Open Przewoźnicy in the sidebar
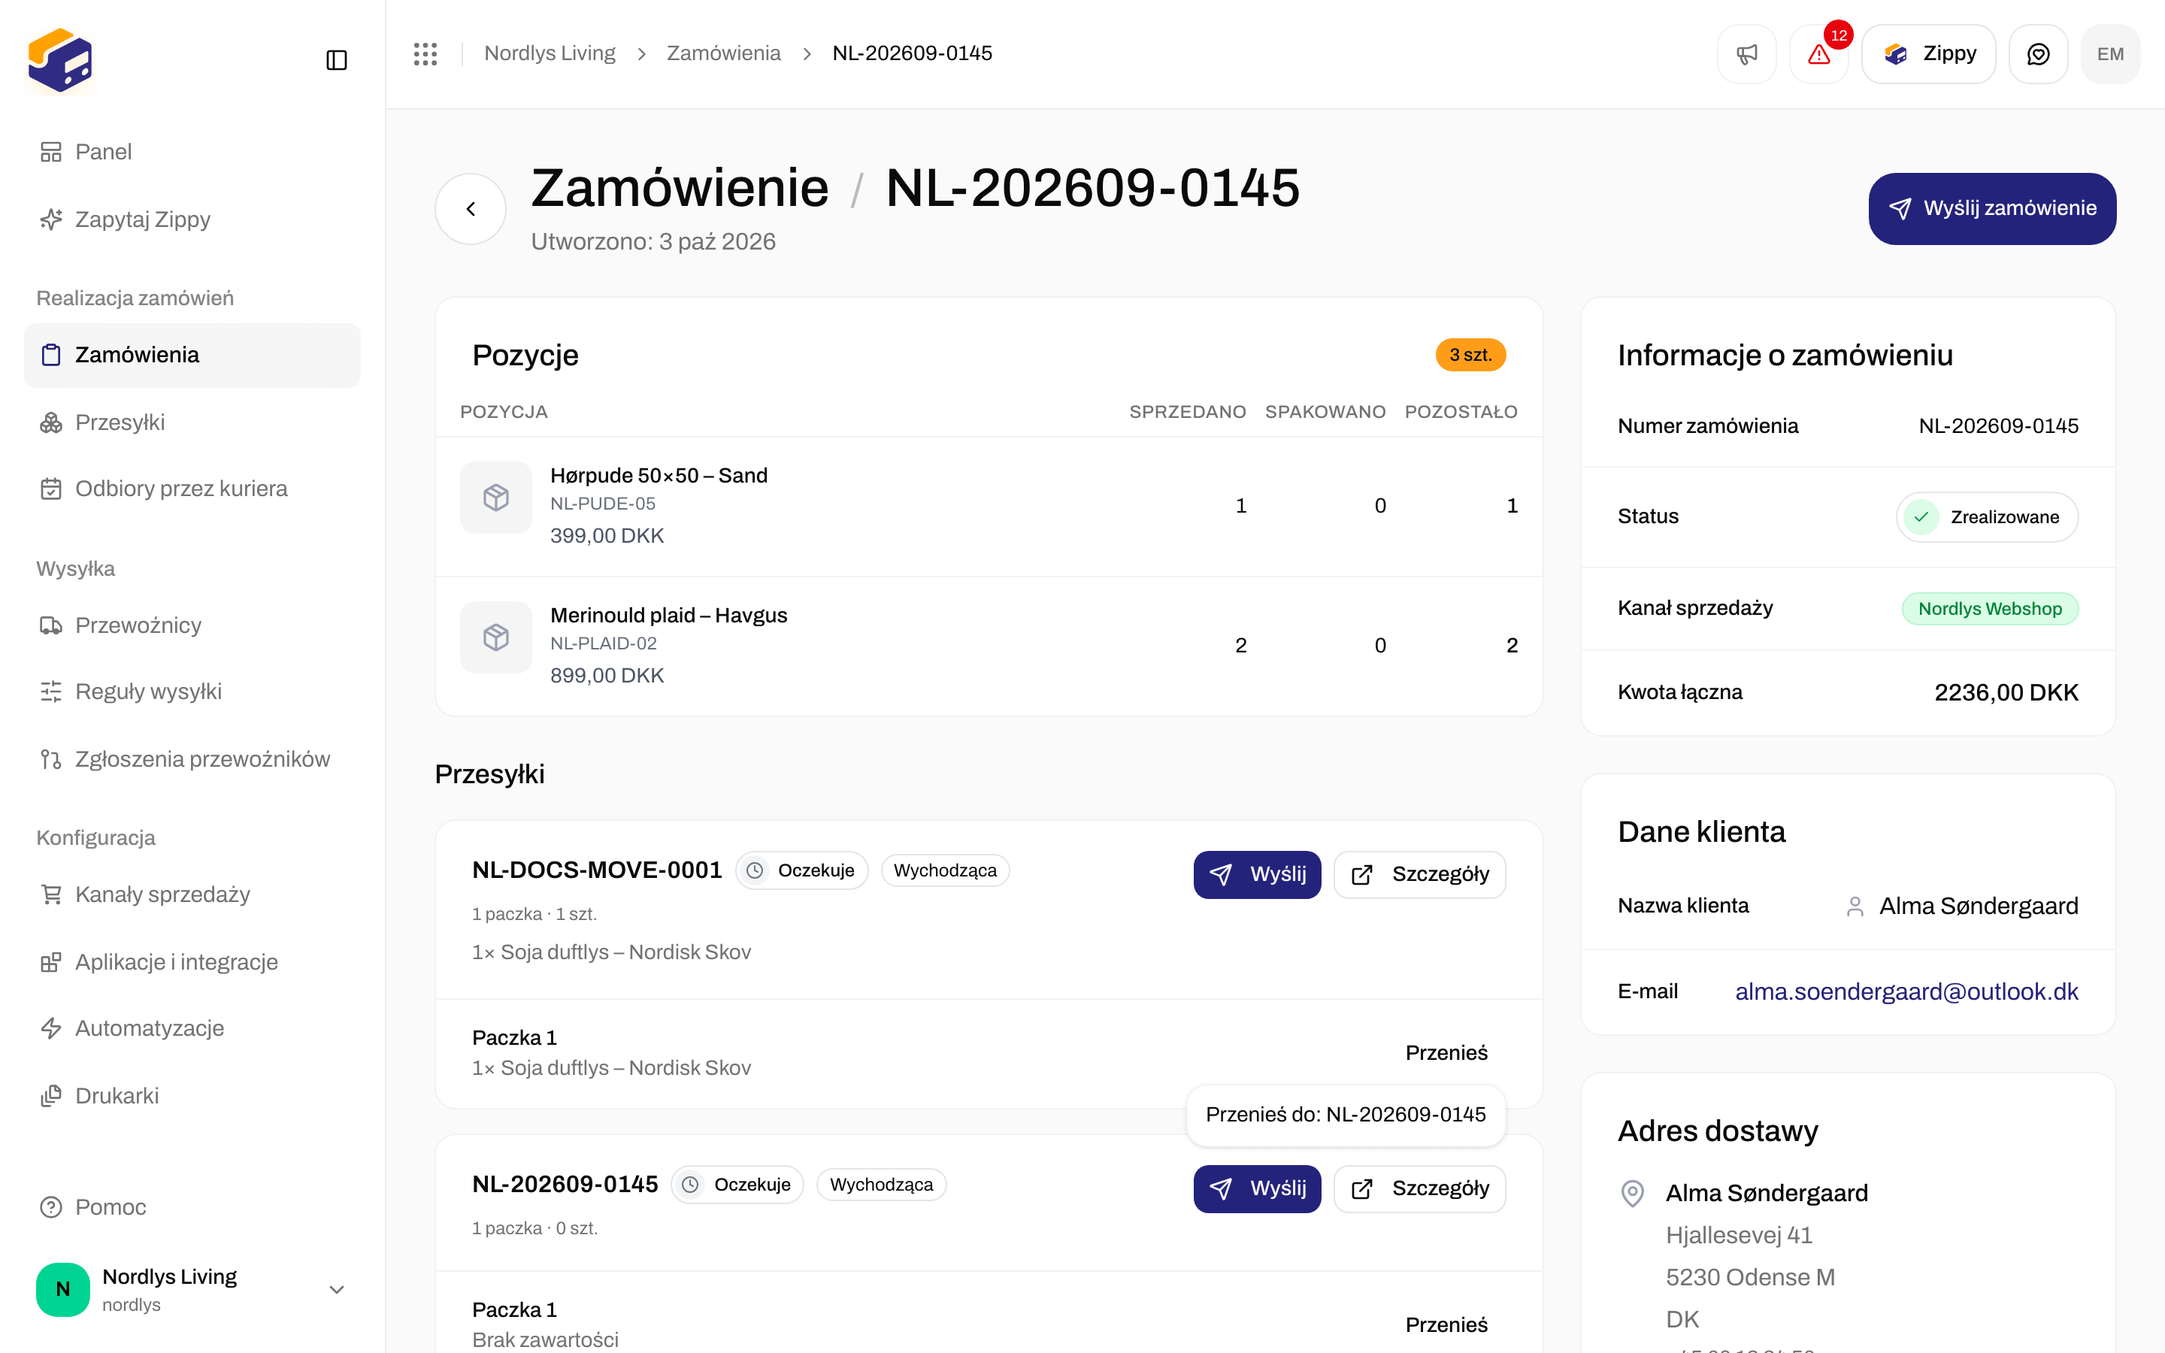 tap(192, 625)
